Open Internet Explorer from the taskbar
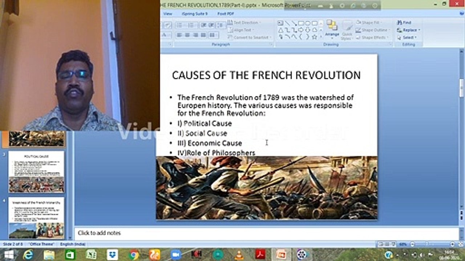The image size is (465, 261). (x=28, y=255)
